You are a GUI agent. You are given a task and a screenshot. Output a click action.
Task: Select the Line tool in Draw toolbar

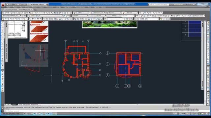point(2,23)
